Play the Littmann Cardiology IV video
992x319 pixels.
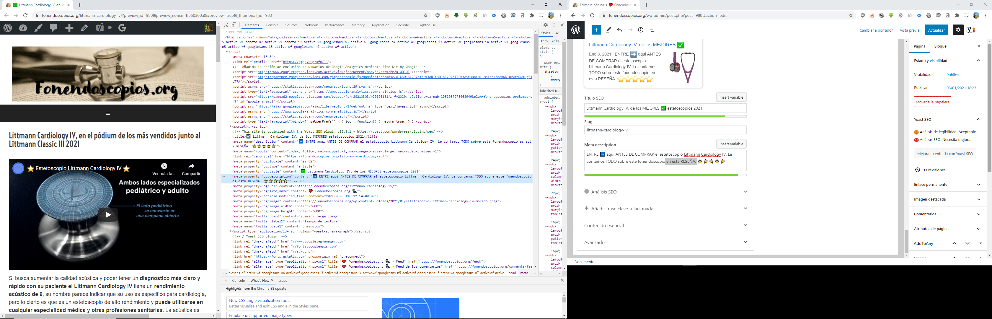[108, 215]
